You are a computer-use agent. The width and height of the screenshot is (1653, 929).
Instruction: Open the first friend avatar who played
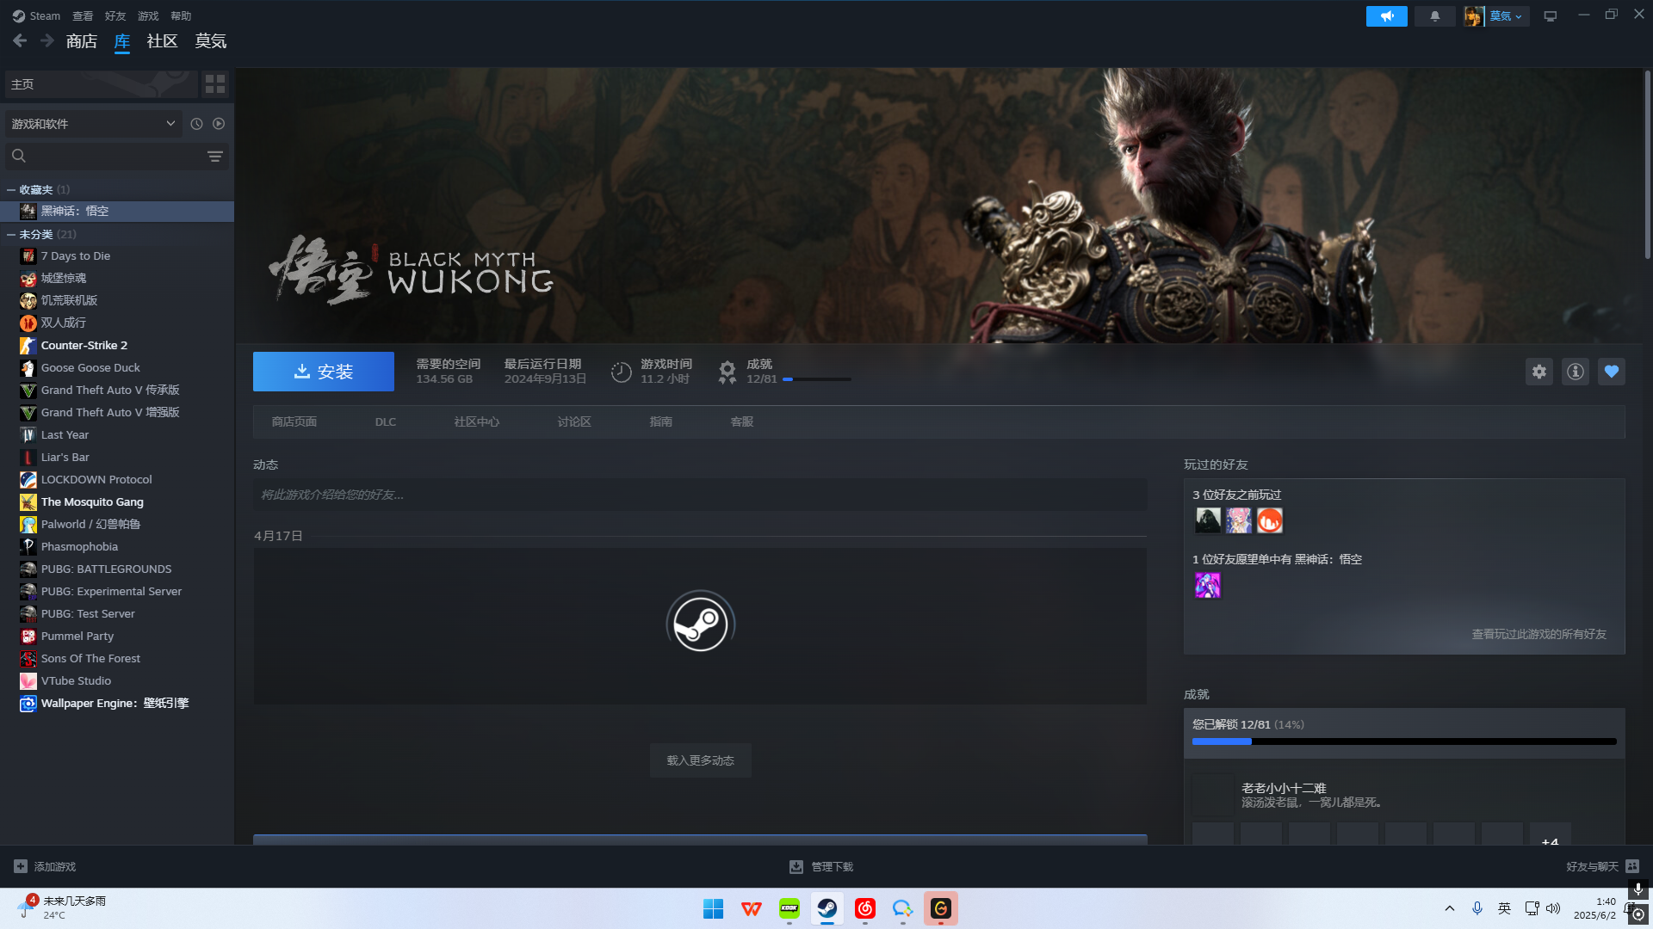point(1208,520)
